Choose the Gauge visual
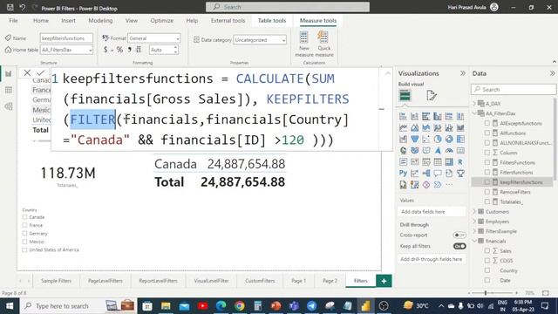The image size is (558, 314). point(449,151)
